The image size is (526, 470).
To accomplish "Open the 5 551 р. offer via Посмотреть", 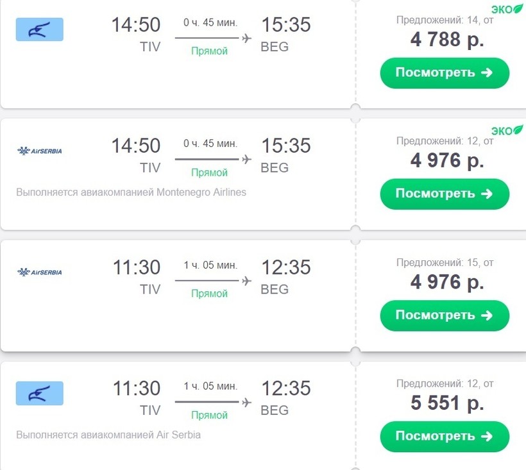I will point(445,437).
